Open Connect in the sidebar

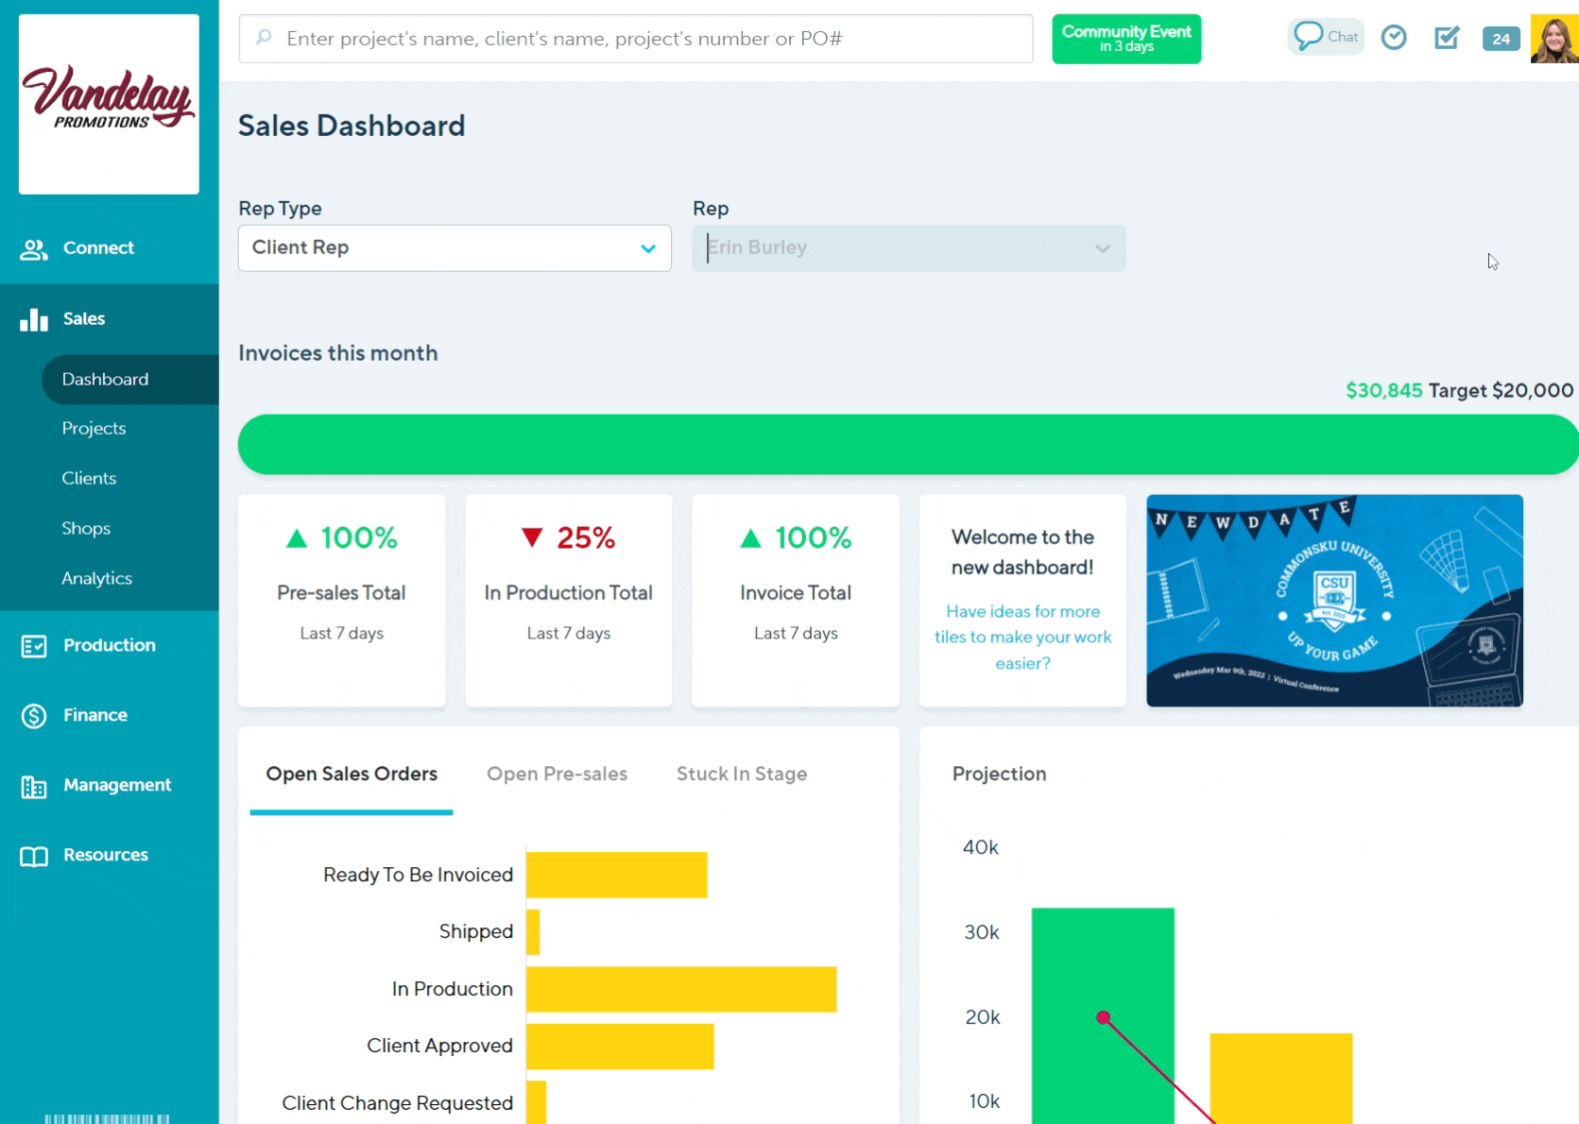tap(98, 248)
